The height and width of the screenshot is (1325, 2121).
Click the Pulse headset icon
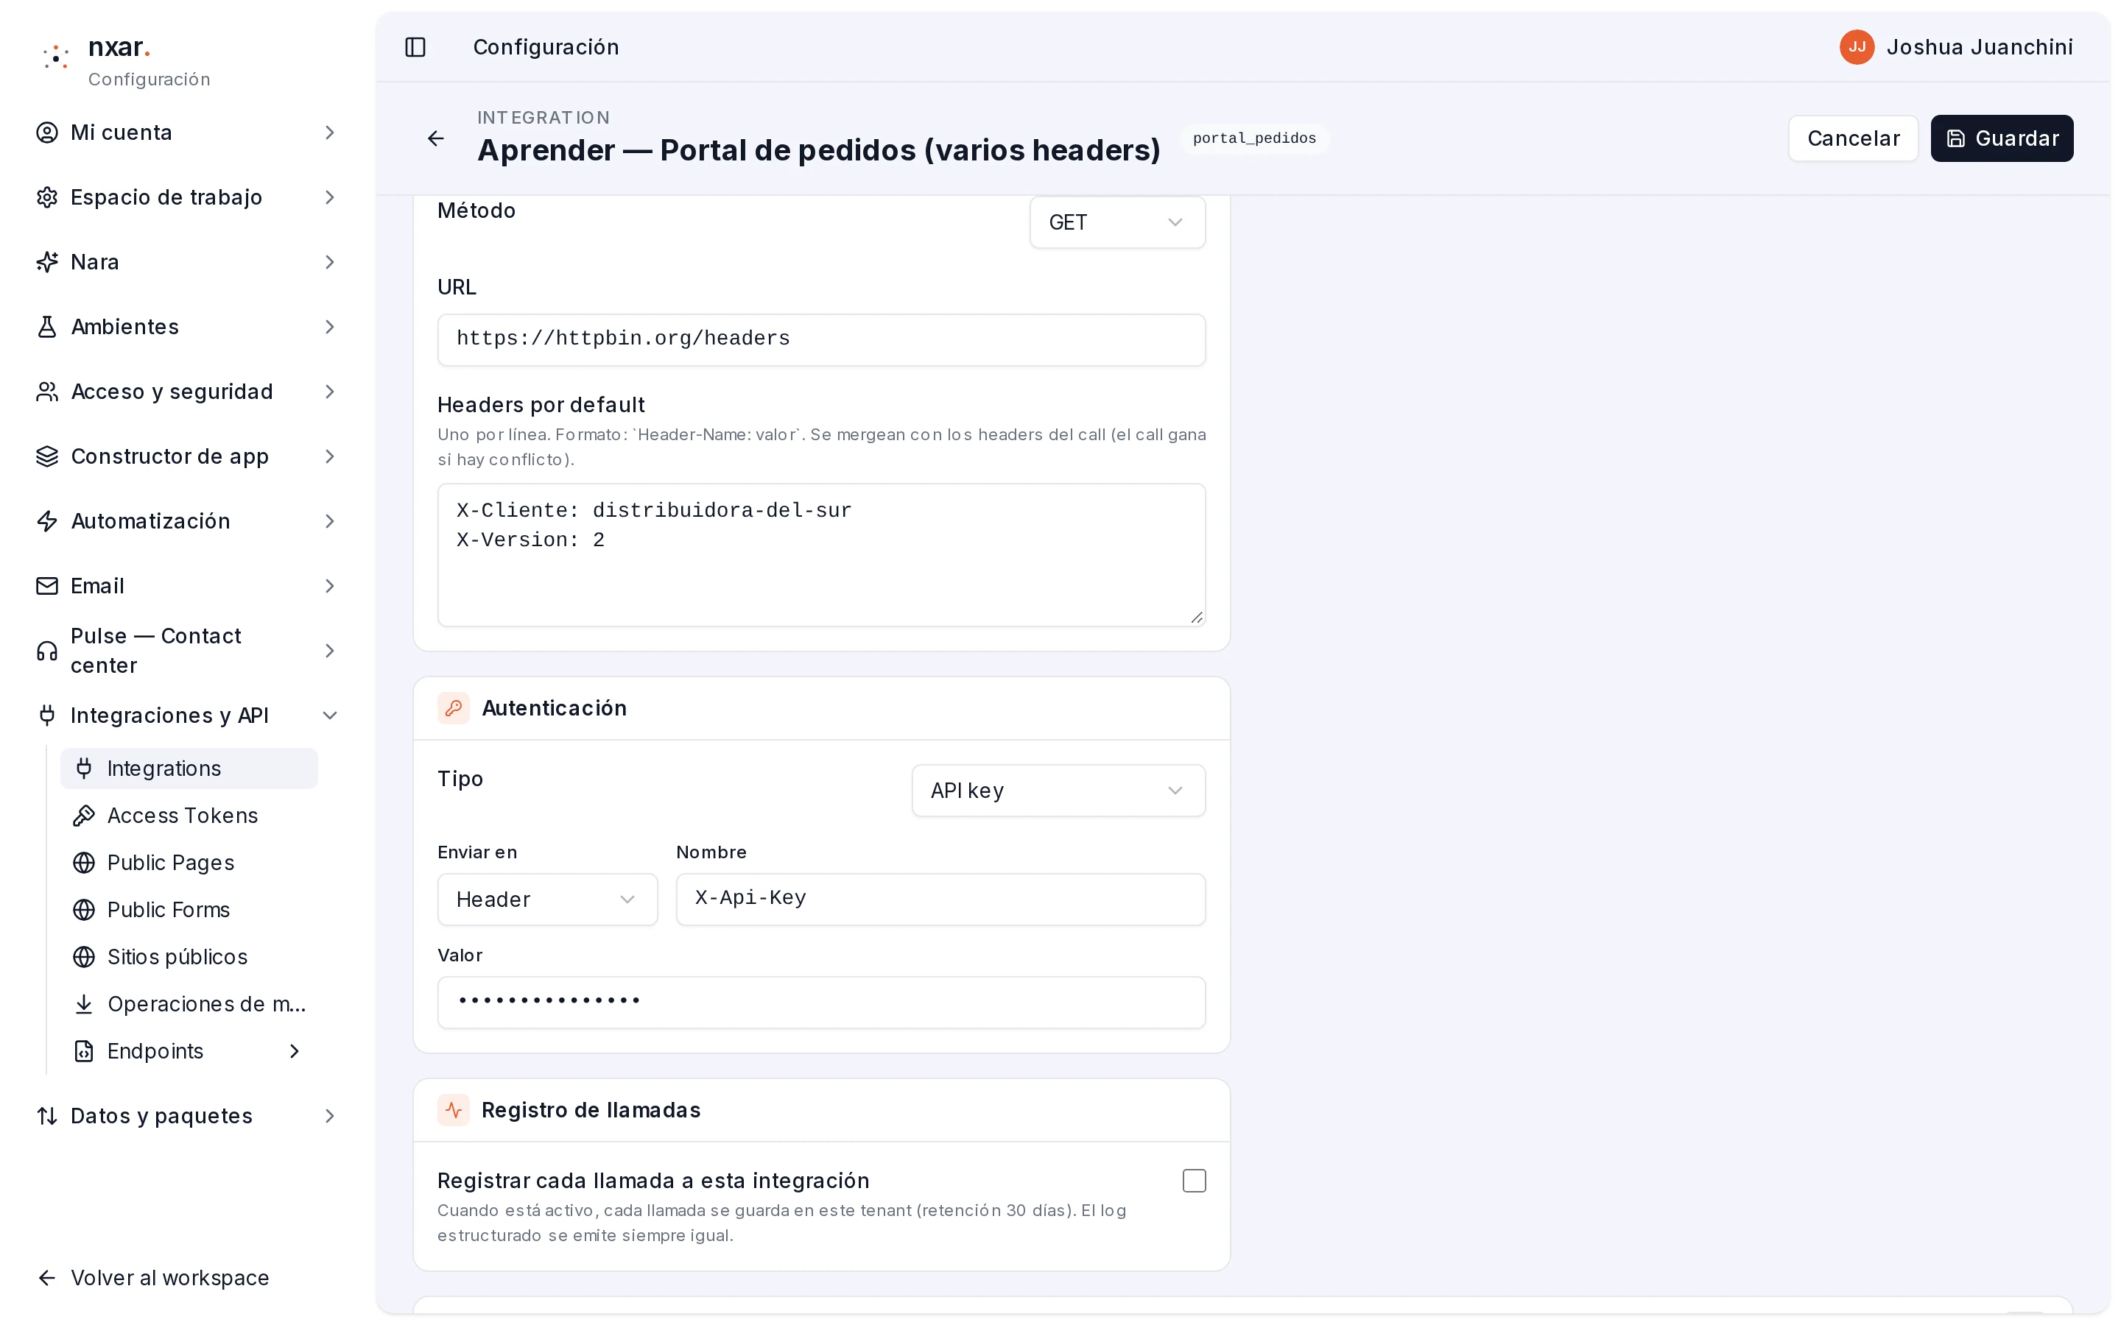point(47,651)
